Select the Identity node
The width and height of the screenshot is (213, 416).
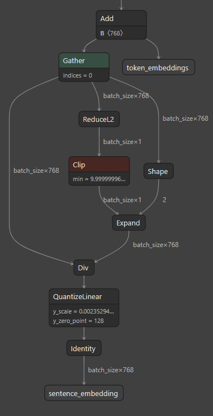(84, 348)
